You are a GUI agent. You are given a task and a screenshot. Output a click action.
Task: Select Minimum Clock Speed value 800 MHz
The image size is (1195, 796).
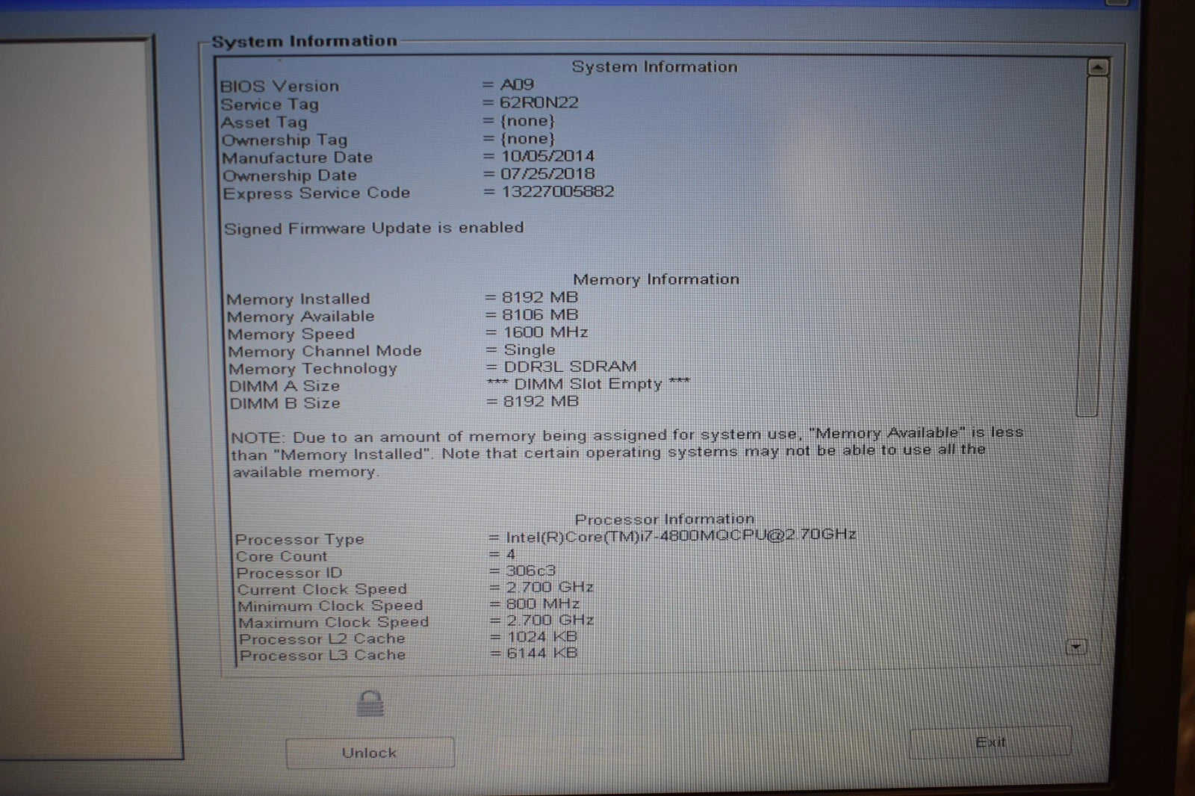[x=543, y=603]
